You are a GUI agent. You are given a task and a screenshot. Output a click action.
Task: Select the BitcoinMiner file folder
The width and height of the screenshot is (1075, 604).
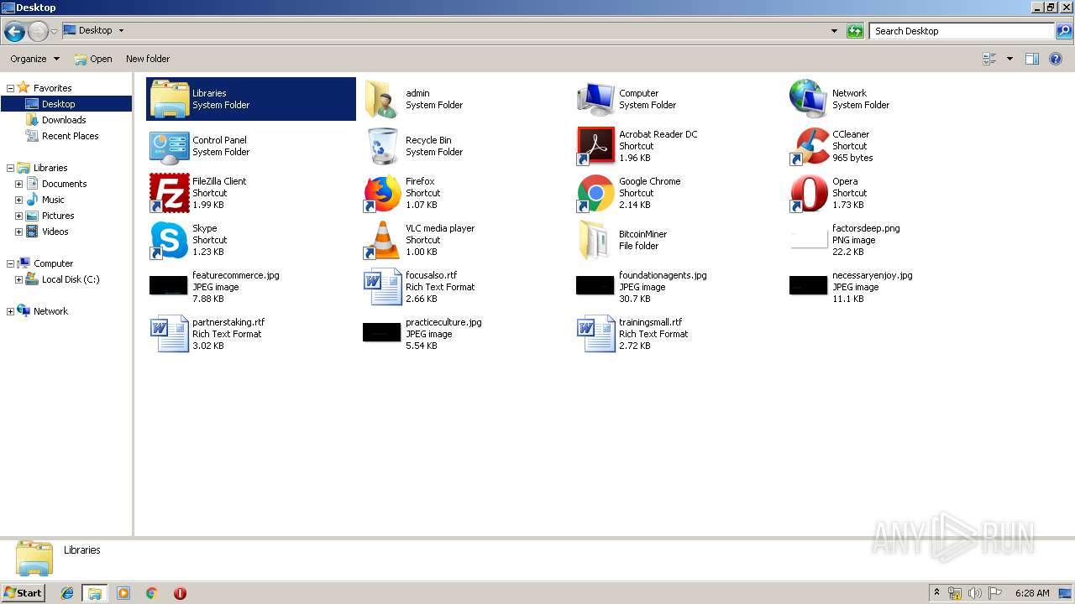click(595, 240)
